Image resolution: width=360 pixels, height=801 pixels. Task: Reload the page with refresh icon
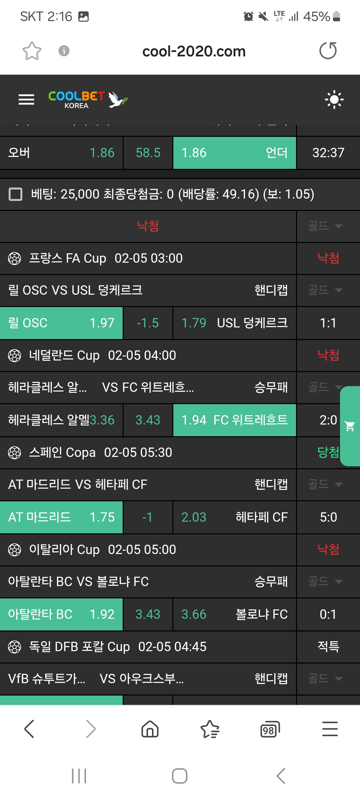click(x=328, y=51)
